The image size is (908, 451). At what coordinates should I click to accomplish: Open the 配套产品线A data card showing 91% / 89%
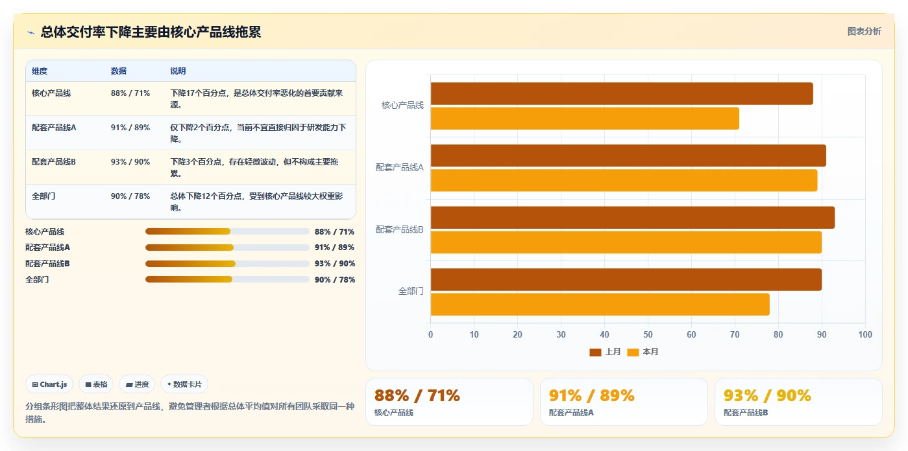(x=624, y=402)
